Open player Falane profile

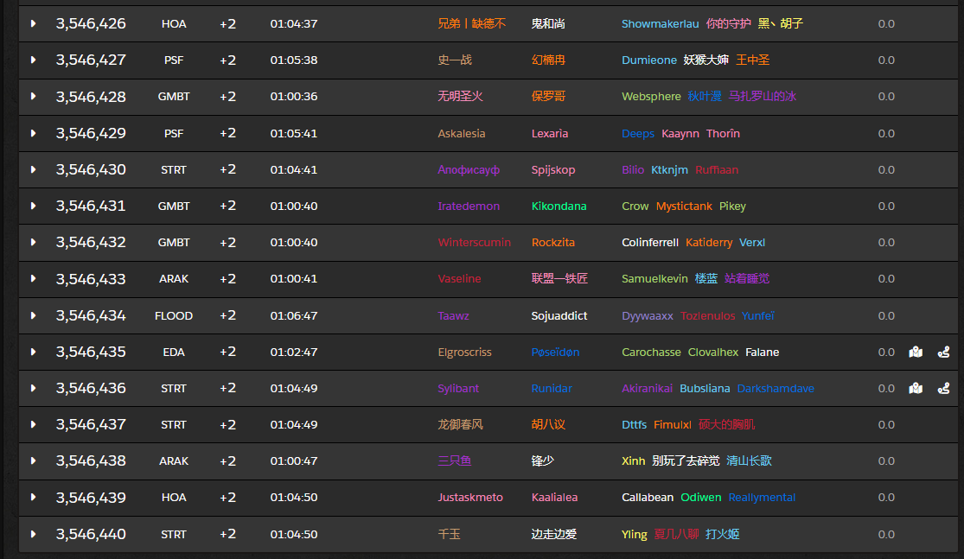pyautogui.click(x=763, y=352)
